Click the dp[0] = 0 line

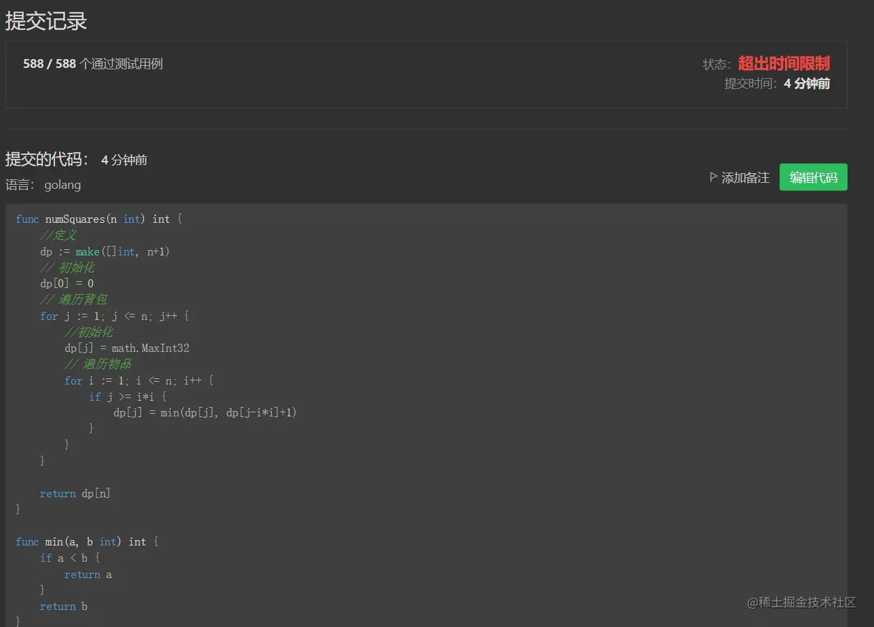pos(67,283)
